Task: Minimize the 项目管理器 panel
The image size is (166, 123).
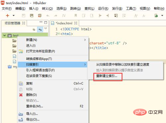Action: [x=41, y=22]
